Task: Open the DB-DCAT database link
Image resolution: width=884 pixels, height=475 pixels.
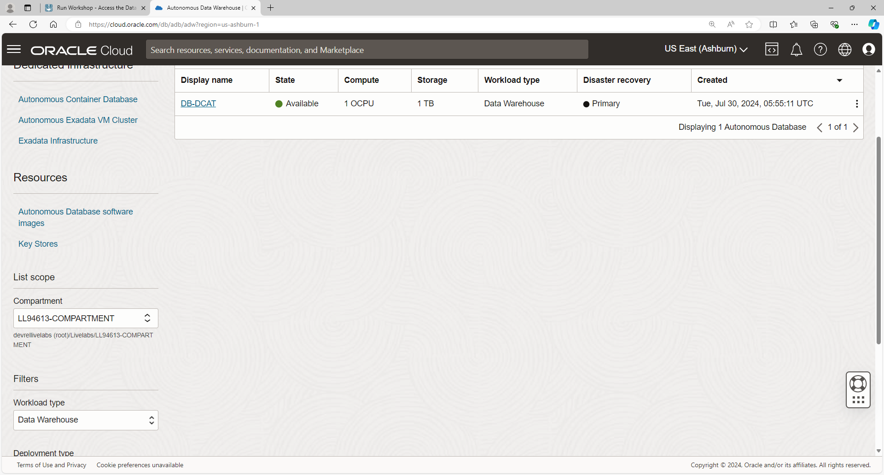Action: pos(198,104)
